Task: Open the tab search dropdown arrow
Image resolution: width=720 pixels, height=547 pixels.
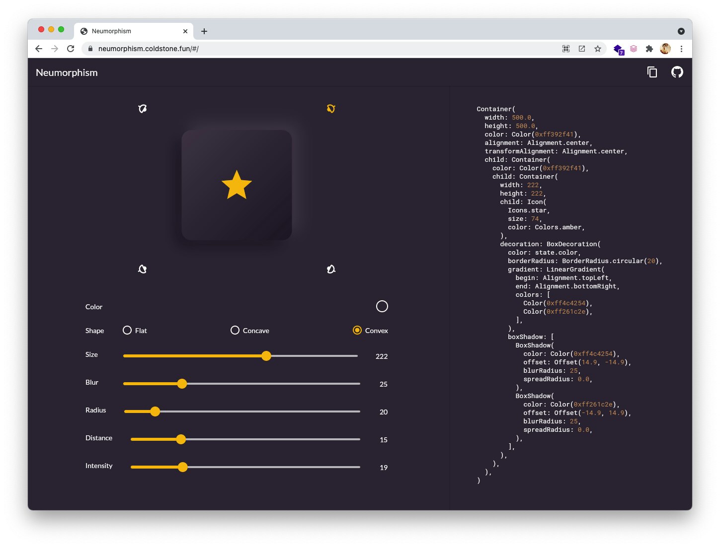Action: point(681,31)
